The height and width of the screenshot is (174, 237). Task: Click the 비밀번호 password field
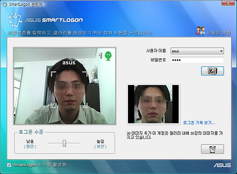(197, 60)
